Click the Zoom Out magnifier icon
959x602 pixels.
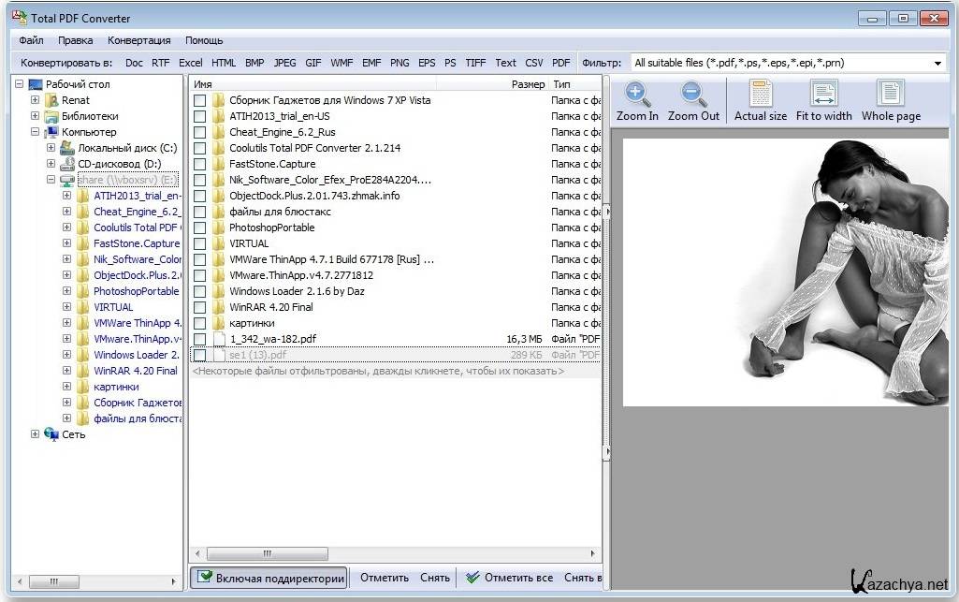693,94
